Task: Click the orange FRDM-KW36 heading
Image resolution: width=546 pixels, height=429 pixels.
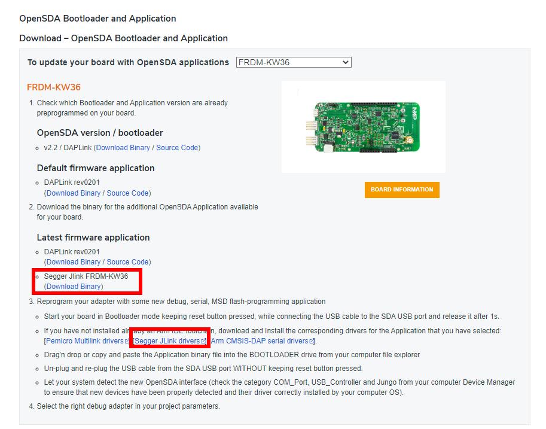Action: (54, 87)
